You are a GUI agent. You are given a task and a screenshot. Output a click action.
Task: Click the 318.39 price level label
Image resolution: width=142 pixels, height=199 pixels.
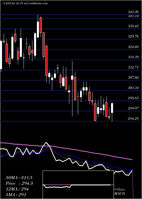[133, 57]
